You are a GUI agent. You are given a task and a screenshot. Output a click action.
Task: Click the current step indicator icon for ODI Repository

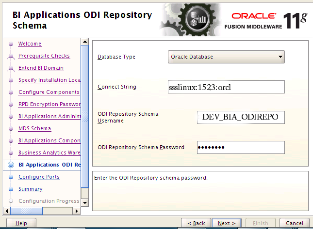tap(11, 165)
